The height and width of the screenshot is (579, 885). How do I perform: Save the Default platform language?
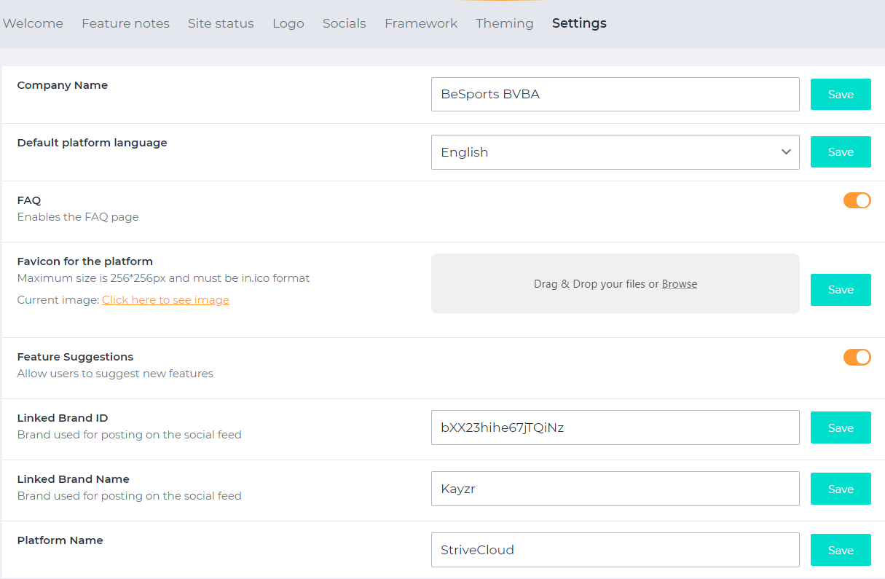click(841, 152)
